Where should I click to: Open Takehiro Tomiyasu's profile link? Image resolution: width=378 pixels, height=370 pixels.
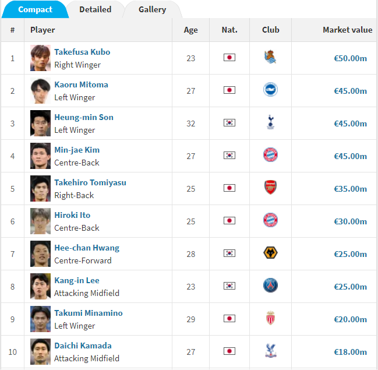[90, 182]
